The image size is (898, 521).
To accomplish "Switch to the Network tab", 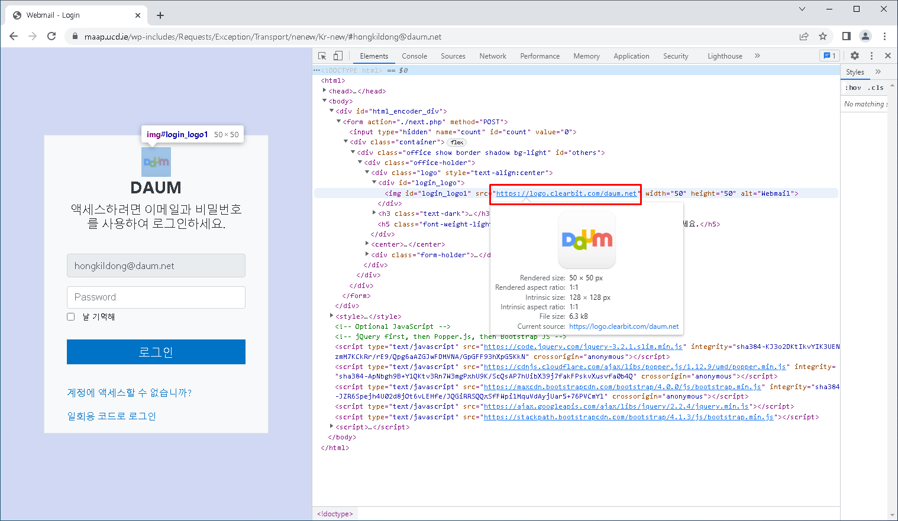I will (x=493, y=56).
